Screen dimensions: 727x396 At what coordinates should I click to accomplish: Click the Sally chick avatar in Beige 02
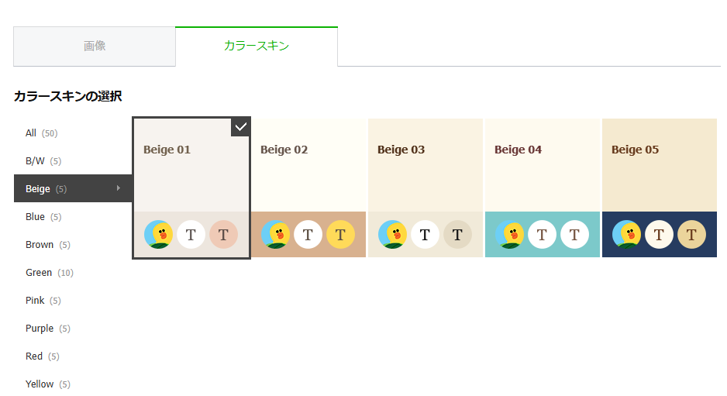[275, 234]
